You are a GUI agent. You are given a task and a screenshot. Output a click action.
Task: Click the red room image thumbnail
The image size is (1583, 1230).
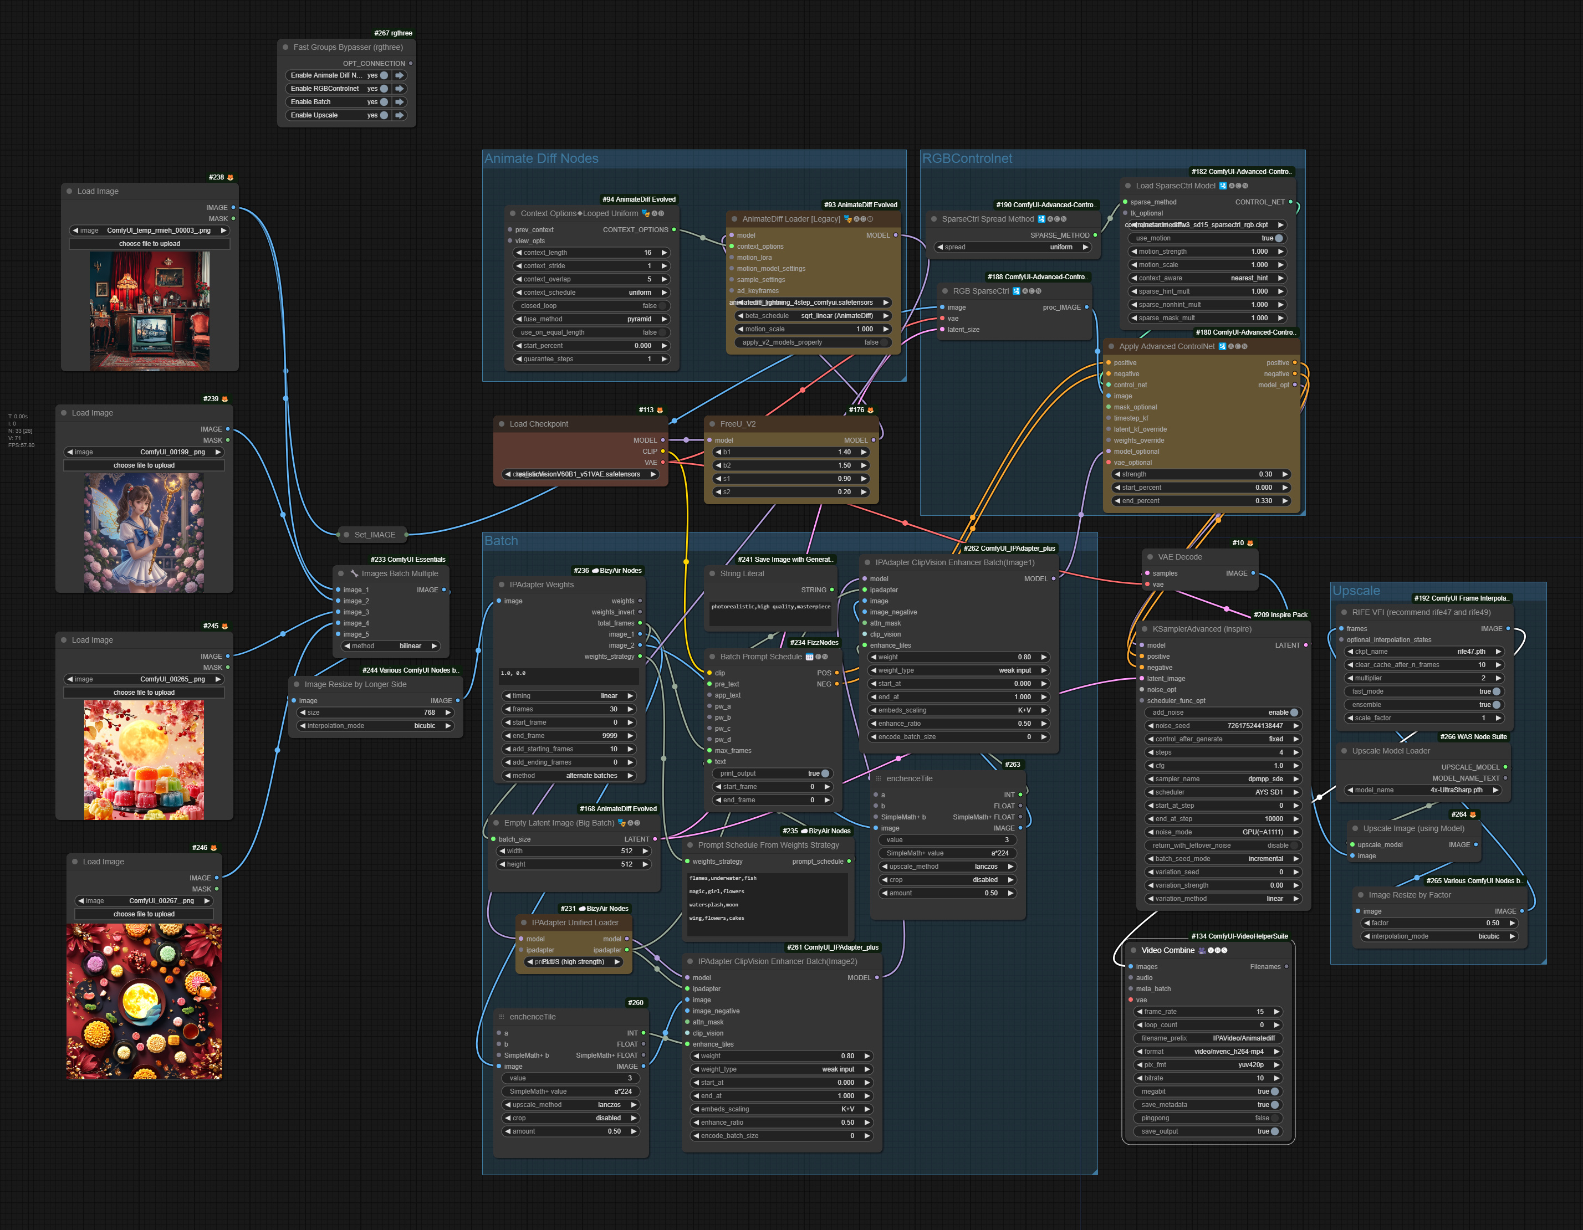click(149, 311)
